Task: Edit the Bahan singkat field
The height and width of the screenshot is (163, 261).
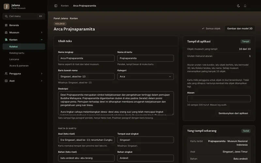Action: 146,158
